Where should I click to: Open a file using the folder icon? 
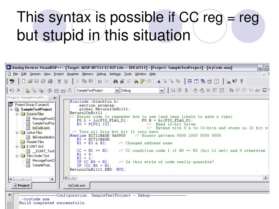tap(30, 81)
